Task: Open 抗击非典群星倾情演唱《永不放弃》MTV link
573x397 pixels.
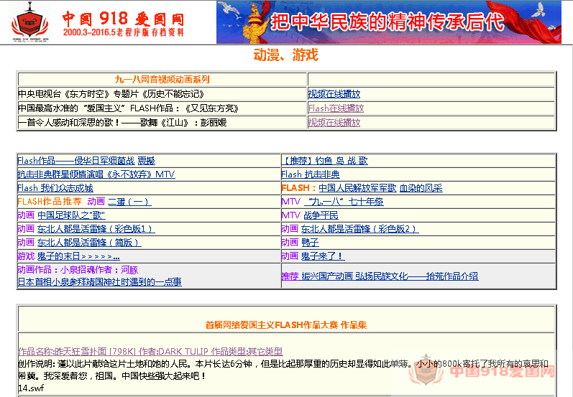Action: point(96,174)
